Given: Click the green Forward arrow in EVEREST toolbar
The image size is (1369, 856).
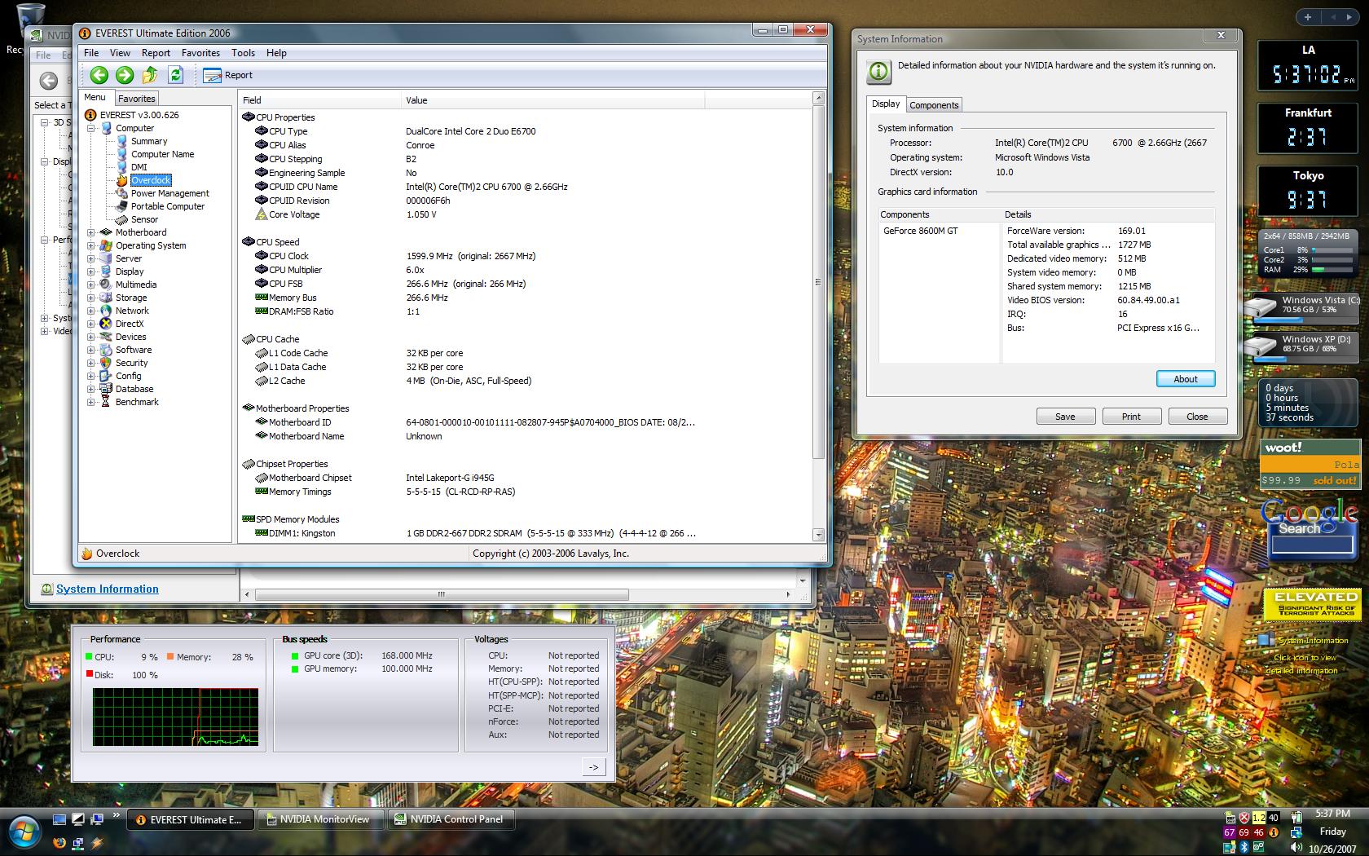Looking at the screenshot, I should coord(124,75).
